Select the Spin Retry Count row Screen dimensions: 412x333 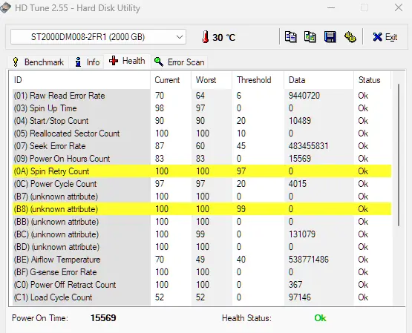click(x=202, y=171)
